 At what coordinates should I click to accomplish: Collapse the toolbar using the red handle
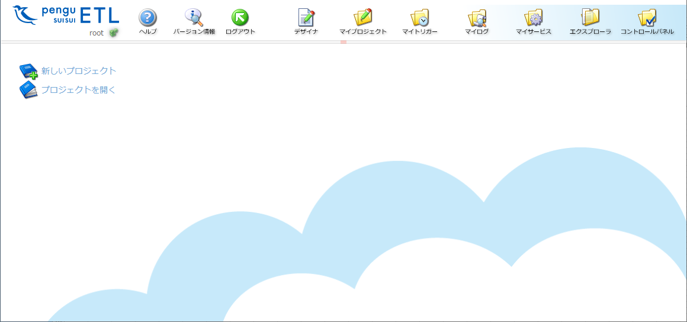coord(343,42)
